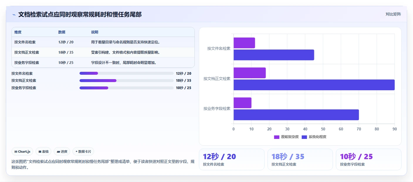Click the 系统化程度 legend text

click(x=317, y=137)
